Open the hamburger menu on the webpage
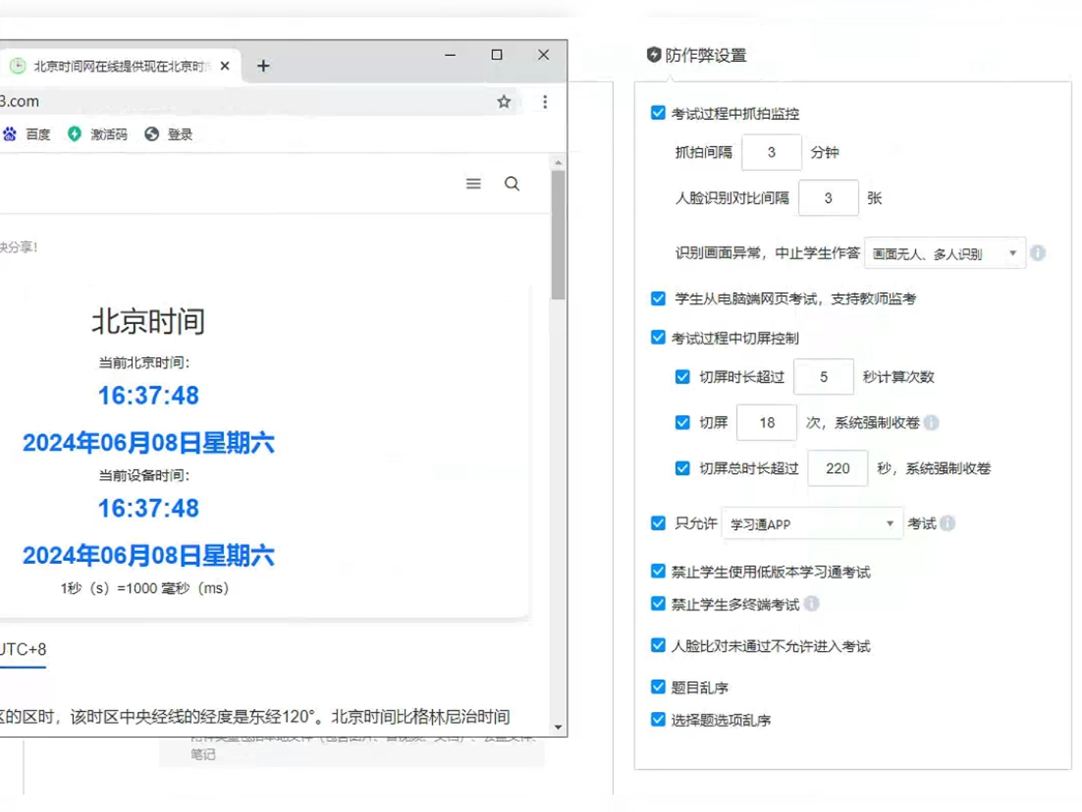The image size is (1082, 812). (x=473, y=183)
